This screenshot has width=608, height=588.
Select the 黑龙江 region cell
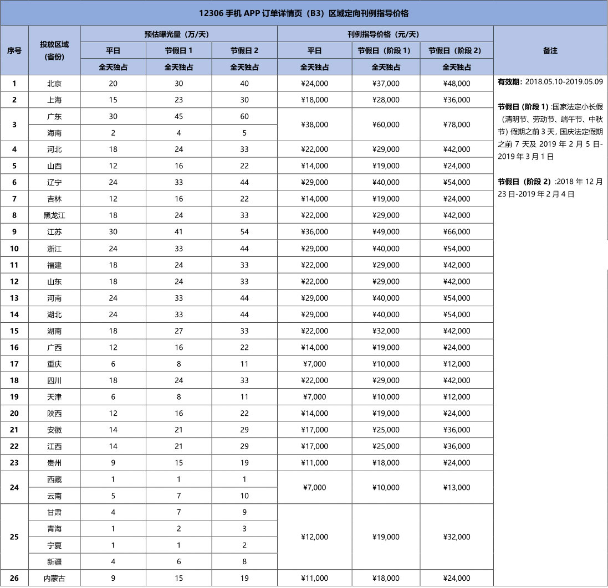pyautogui.click(x=54, y=215)
